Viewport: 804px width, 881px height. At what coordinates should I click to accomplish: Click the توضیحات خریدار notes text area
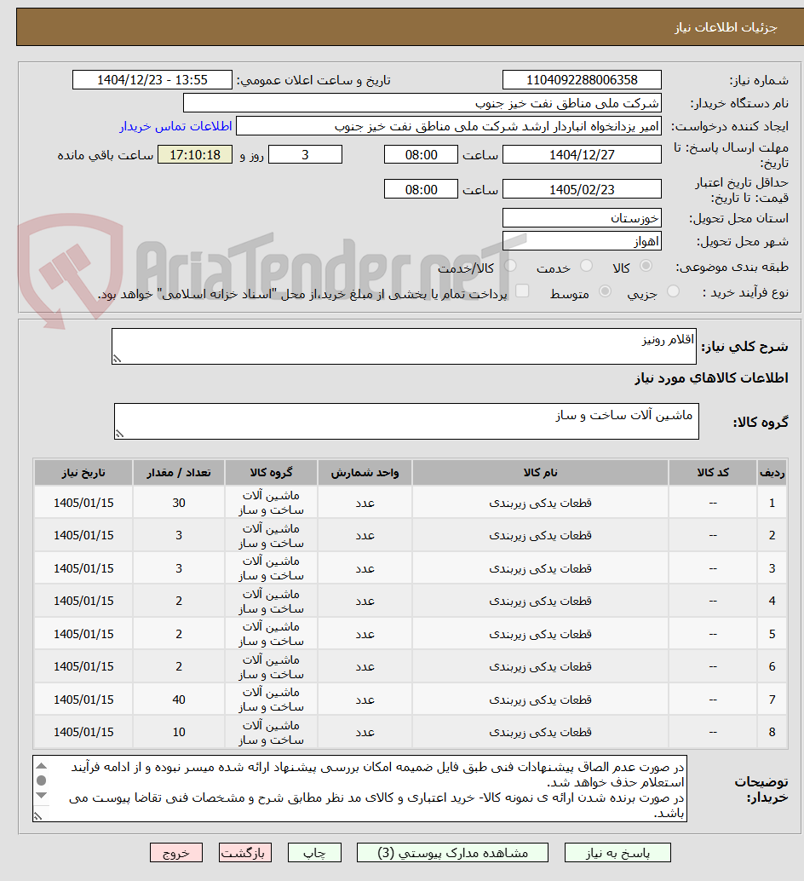click(x=360, y=789)
